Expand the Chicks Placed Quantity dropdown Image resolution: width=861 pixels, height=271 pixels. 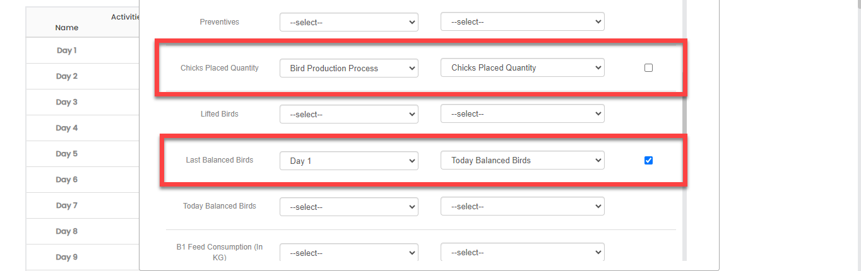522,68
